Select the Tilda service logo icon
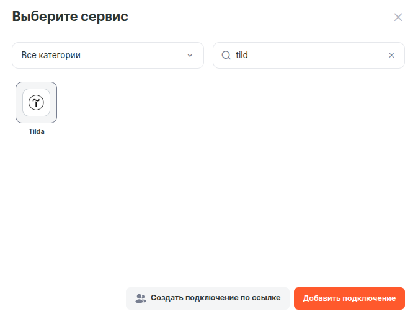Screen dimensions: 418x322 coord(36,102)
